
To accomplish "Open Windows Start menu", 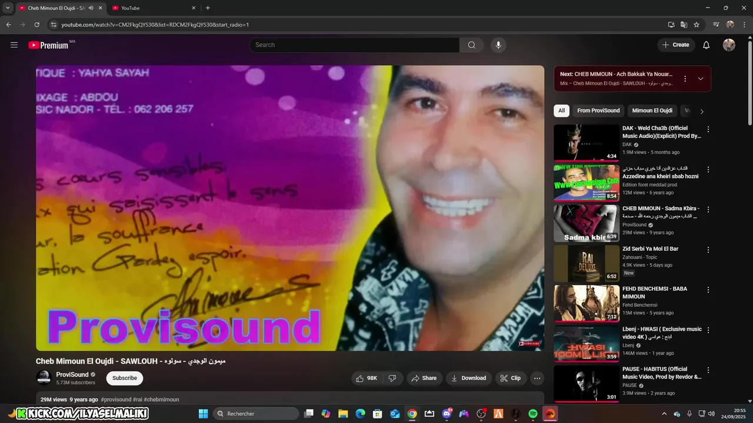I will coord(203,414).
